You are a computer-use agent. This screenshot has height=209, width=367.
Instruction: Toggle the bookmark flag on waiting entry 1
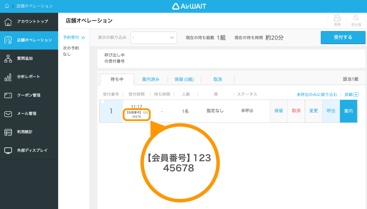103,102
